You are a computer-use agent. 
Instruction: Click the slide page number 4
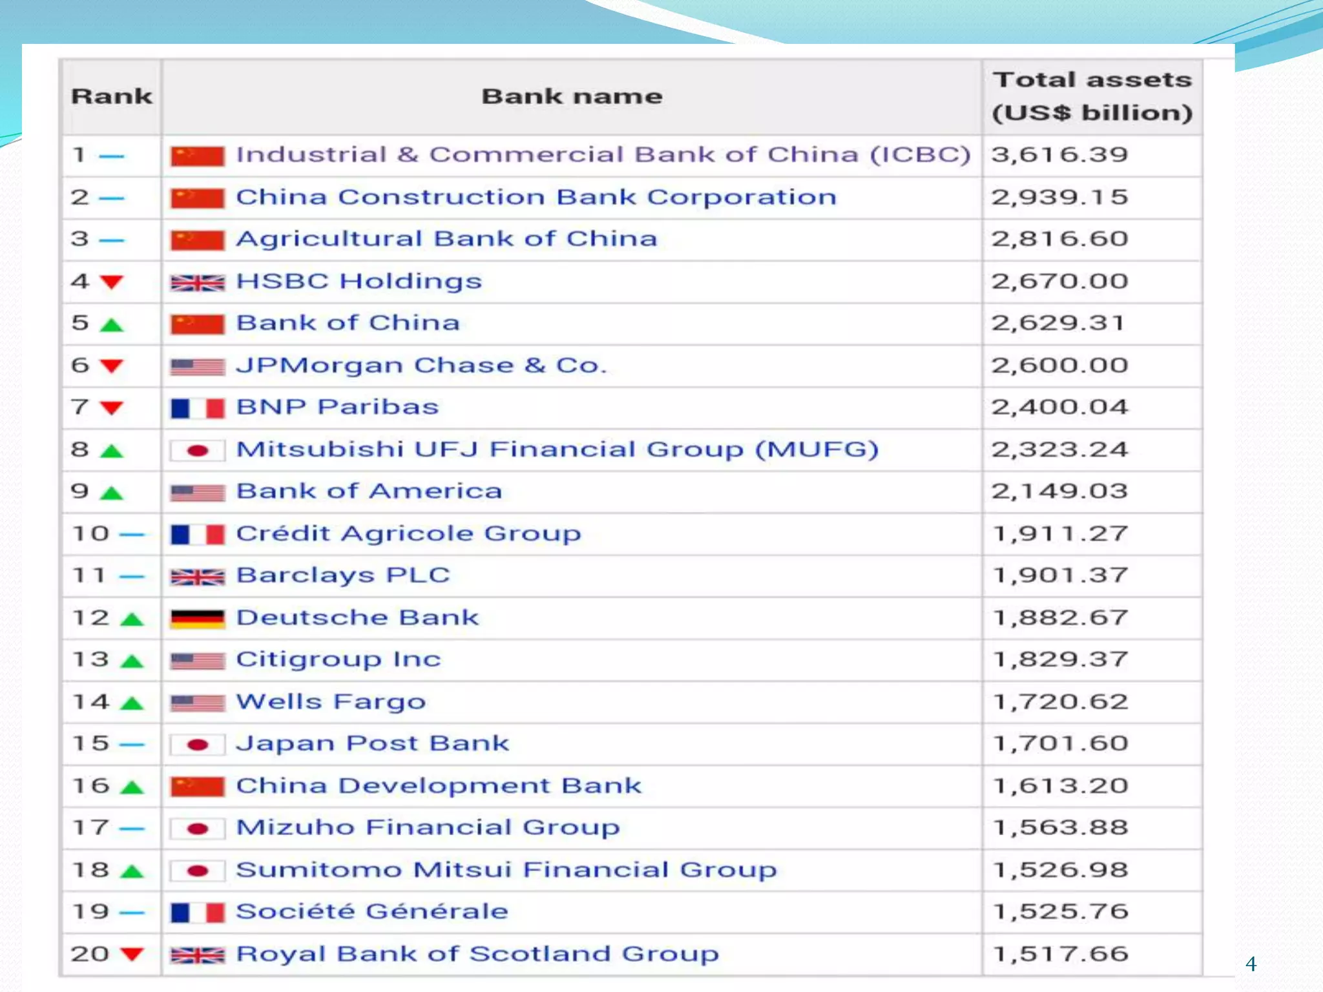point(1251,964)
